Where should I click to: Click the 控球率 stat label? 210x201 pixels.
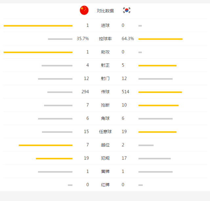pos(105,39)
